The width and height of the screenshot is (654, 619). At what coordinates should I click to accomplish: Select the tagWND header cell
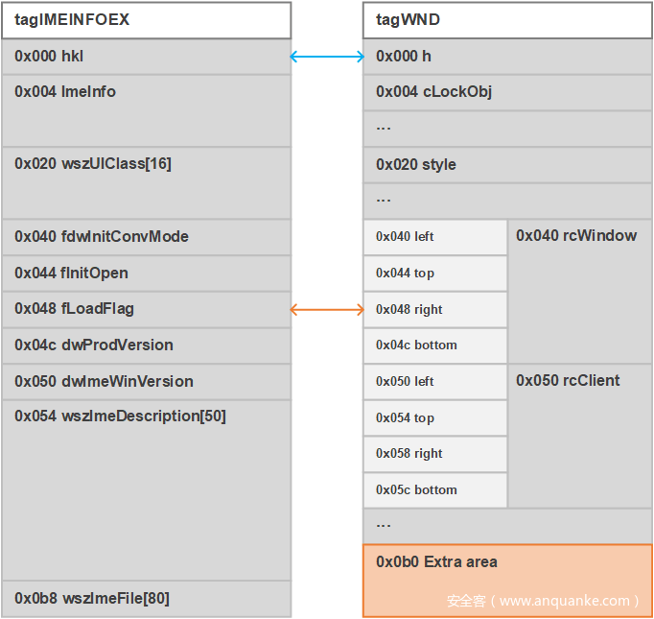(506, 19)
